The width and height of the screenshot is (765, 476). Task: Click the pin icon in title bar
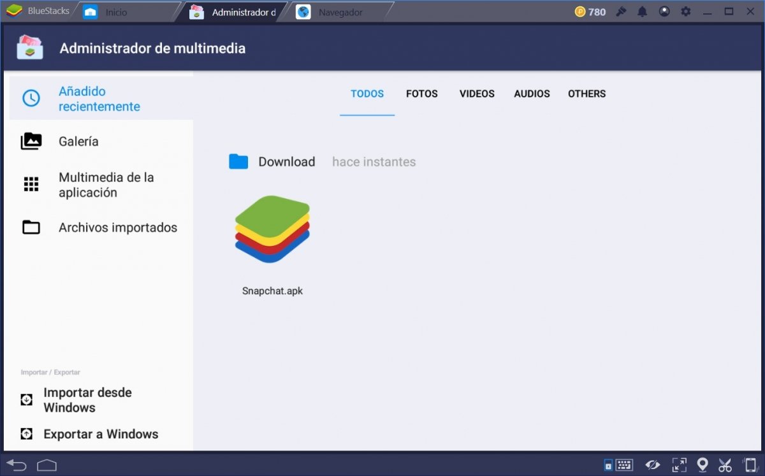pyautogui.click(x=621, y=11)
